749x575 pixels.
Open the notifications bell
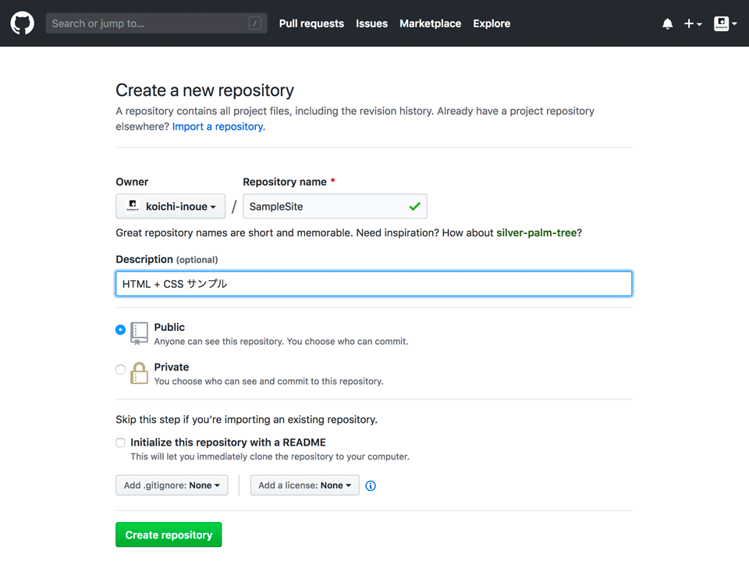pos(667,24)
